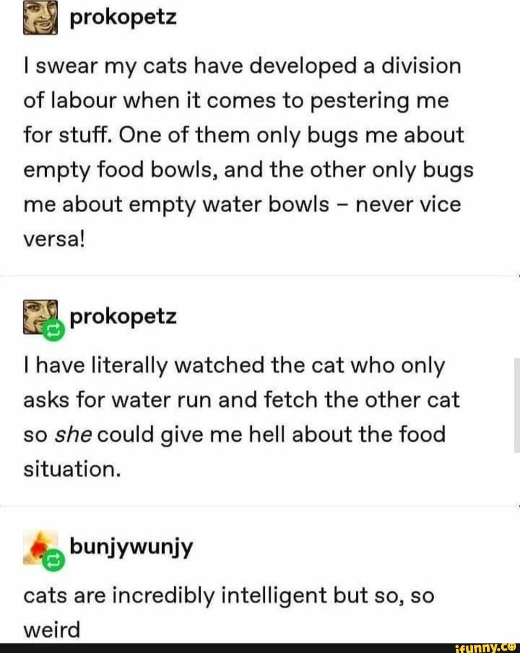Click the gray scrollbar thumb on right edge

pyautogui.click(x=517, y=405)
